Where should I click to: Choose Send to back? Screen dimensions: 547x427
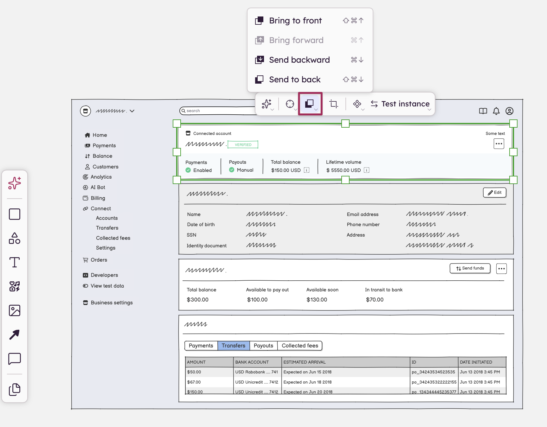pos(310,80)
